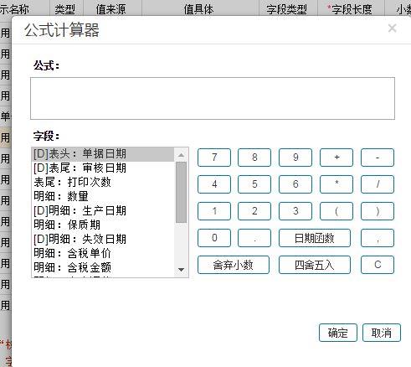This screenshot has height=367, width=411.
Task: Insert a comma separator
Action: pyautogui.click(x=378, y=238)
